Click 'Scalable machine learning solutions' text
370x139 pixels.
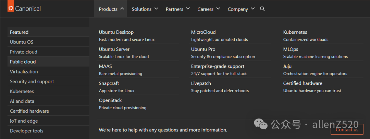pos(316,57)
